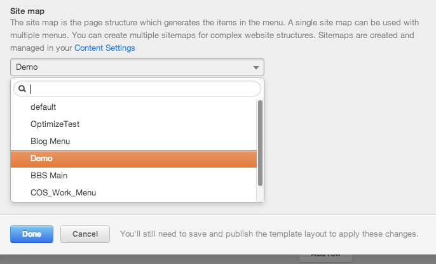
Task: Click the Cancel button
Action: (x=85, y=234)
